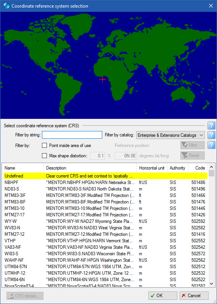Click scrollbar up arrow in CRS list
Viewport: 217px width, 304px height.
click(212, 167)
